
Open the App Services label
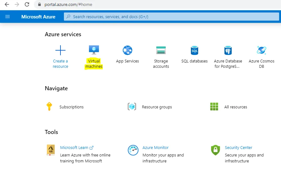(127, 61)
